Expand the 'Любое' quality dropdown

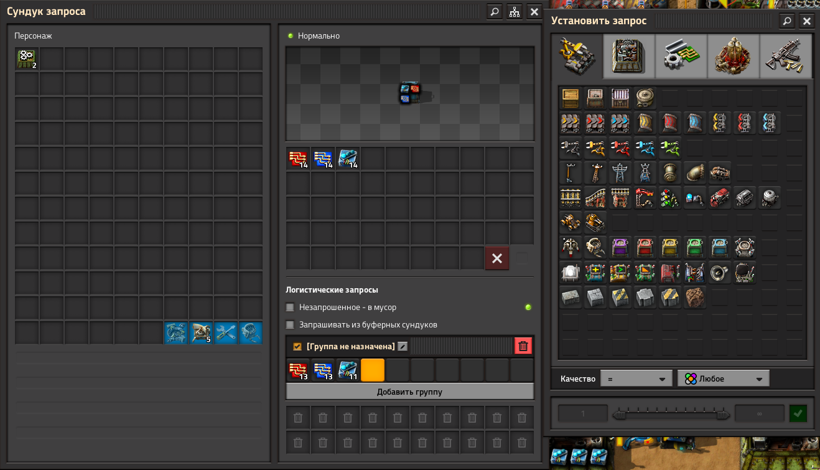[x=723, y=378]
